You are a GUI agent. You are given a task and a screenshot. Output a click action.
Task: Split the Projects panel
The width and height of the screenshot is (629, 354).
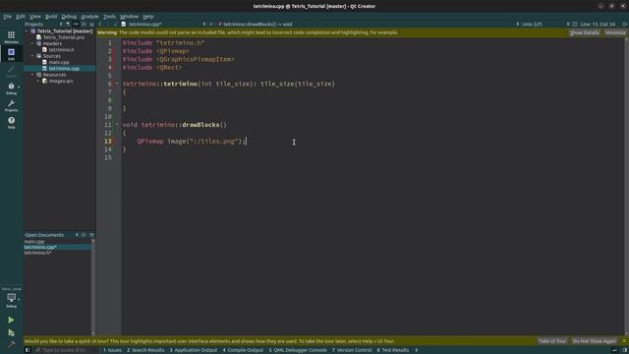[x=84, y=24]
